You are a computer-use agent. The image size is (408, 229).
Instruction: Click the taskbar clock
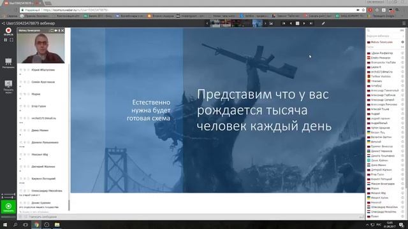[390, 225]
